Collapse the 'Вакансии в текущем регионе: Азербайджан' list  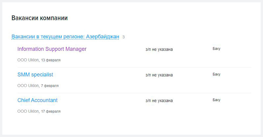pos(65,37)
